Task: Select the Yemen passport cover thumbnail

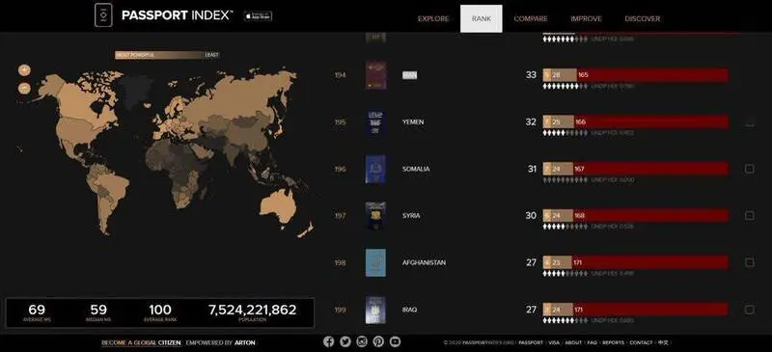Action: pyautogui.click(x=375, y=122)
